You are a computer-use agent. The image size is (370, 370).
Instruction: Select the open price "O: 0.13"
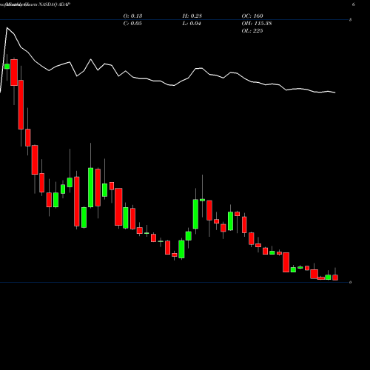pos(132,16)
